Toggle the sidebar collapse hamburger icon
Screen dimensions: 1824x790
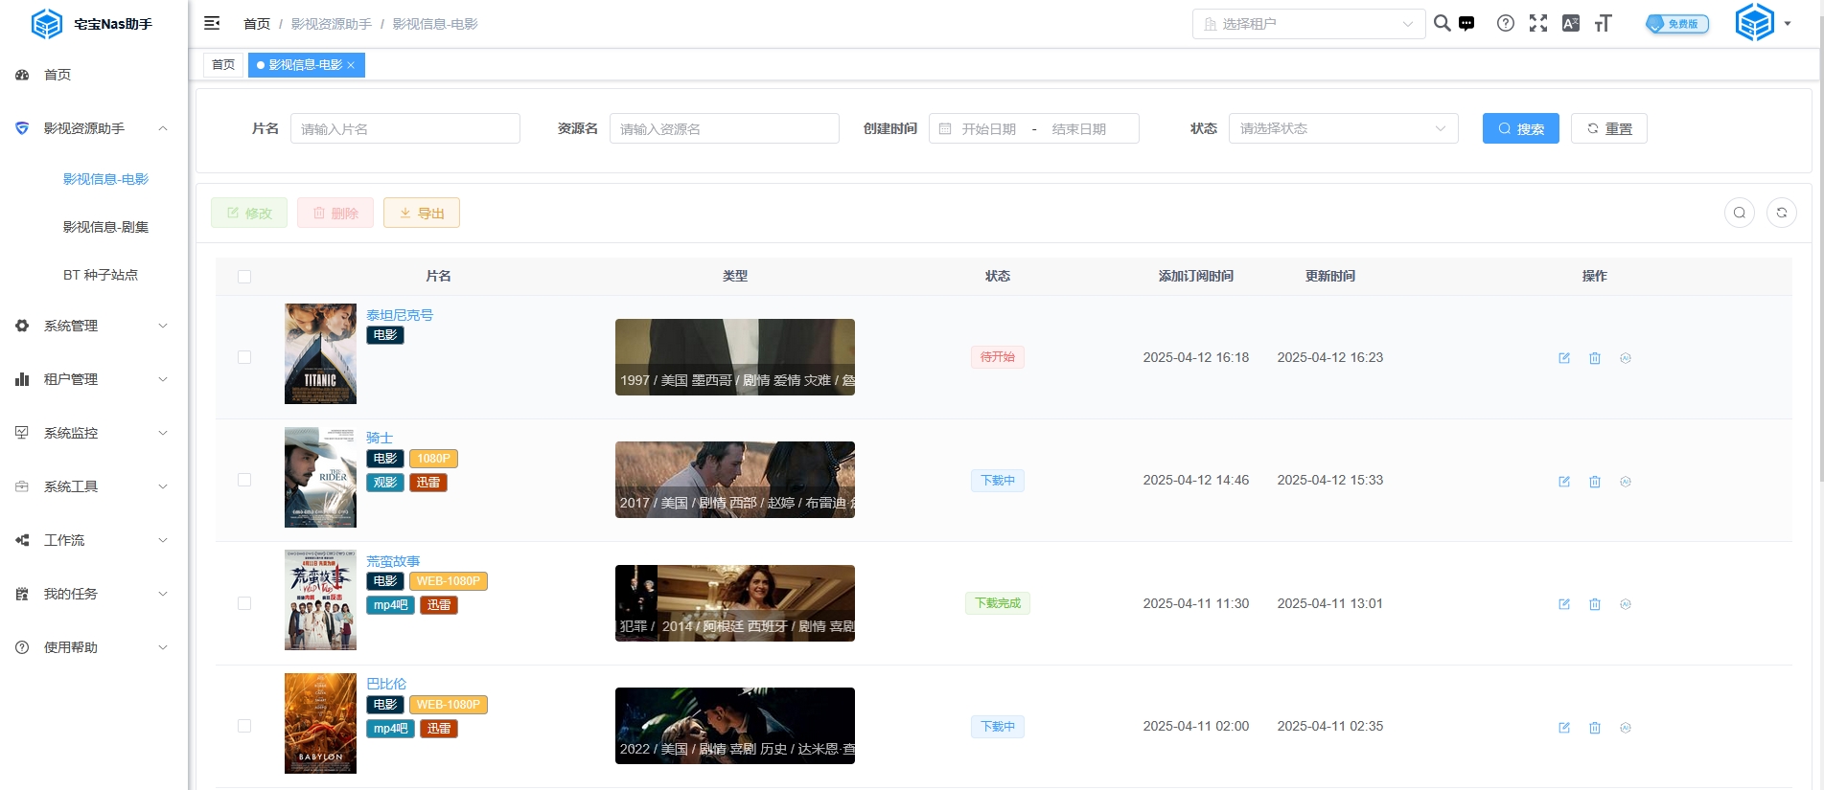(212, 23)
